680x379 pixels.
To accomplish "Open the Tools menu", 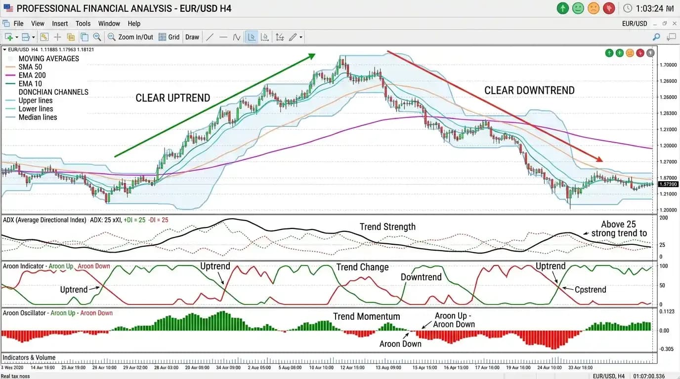I will (83, 23).
